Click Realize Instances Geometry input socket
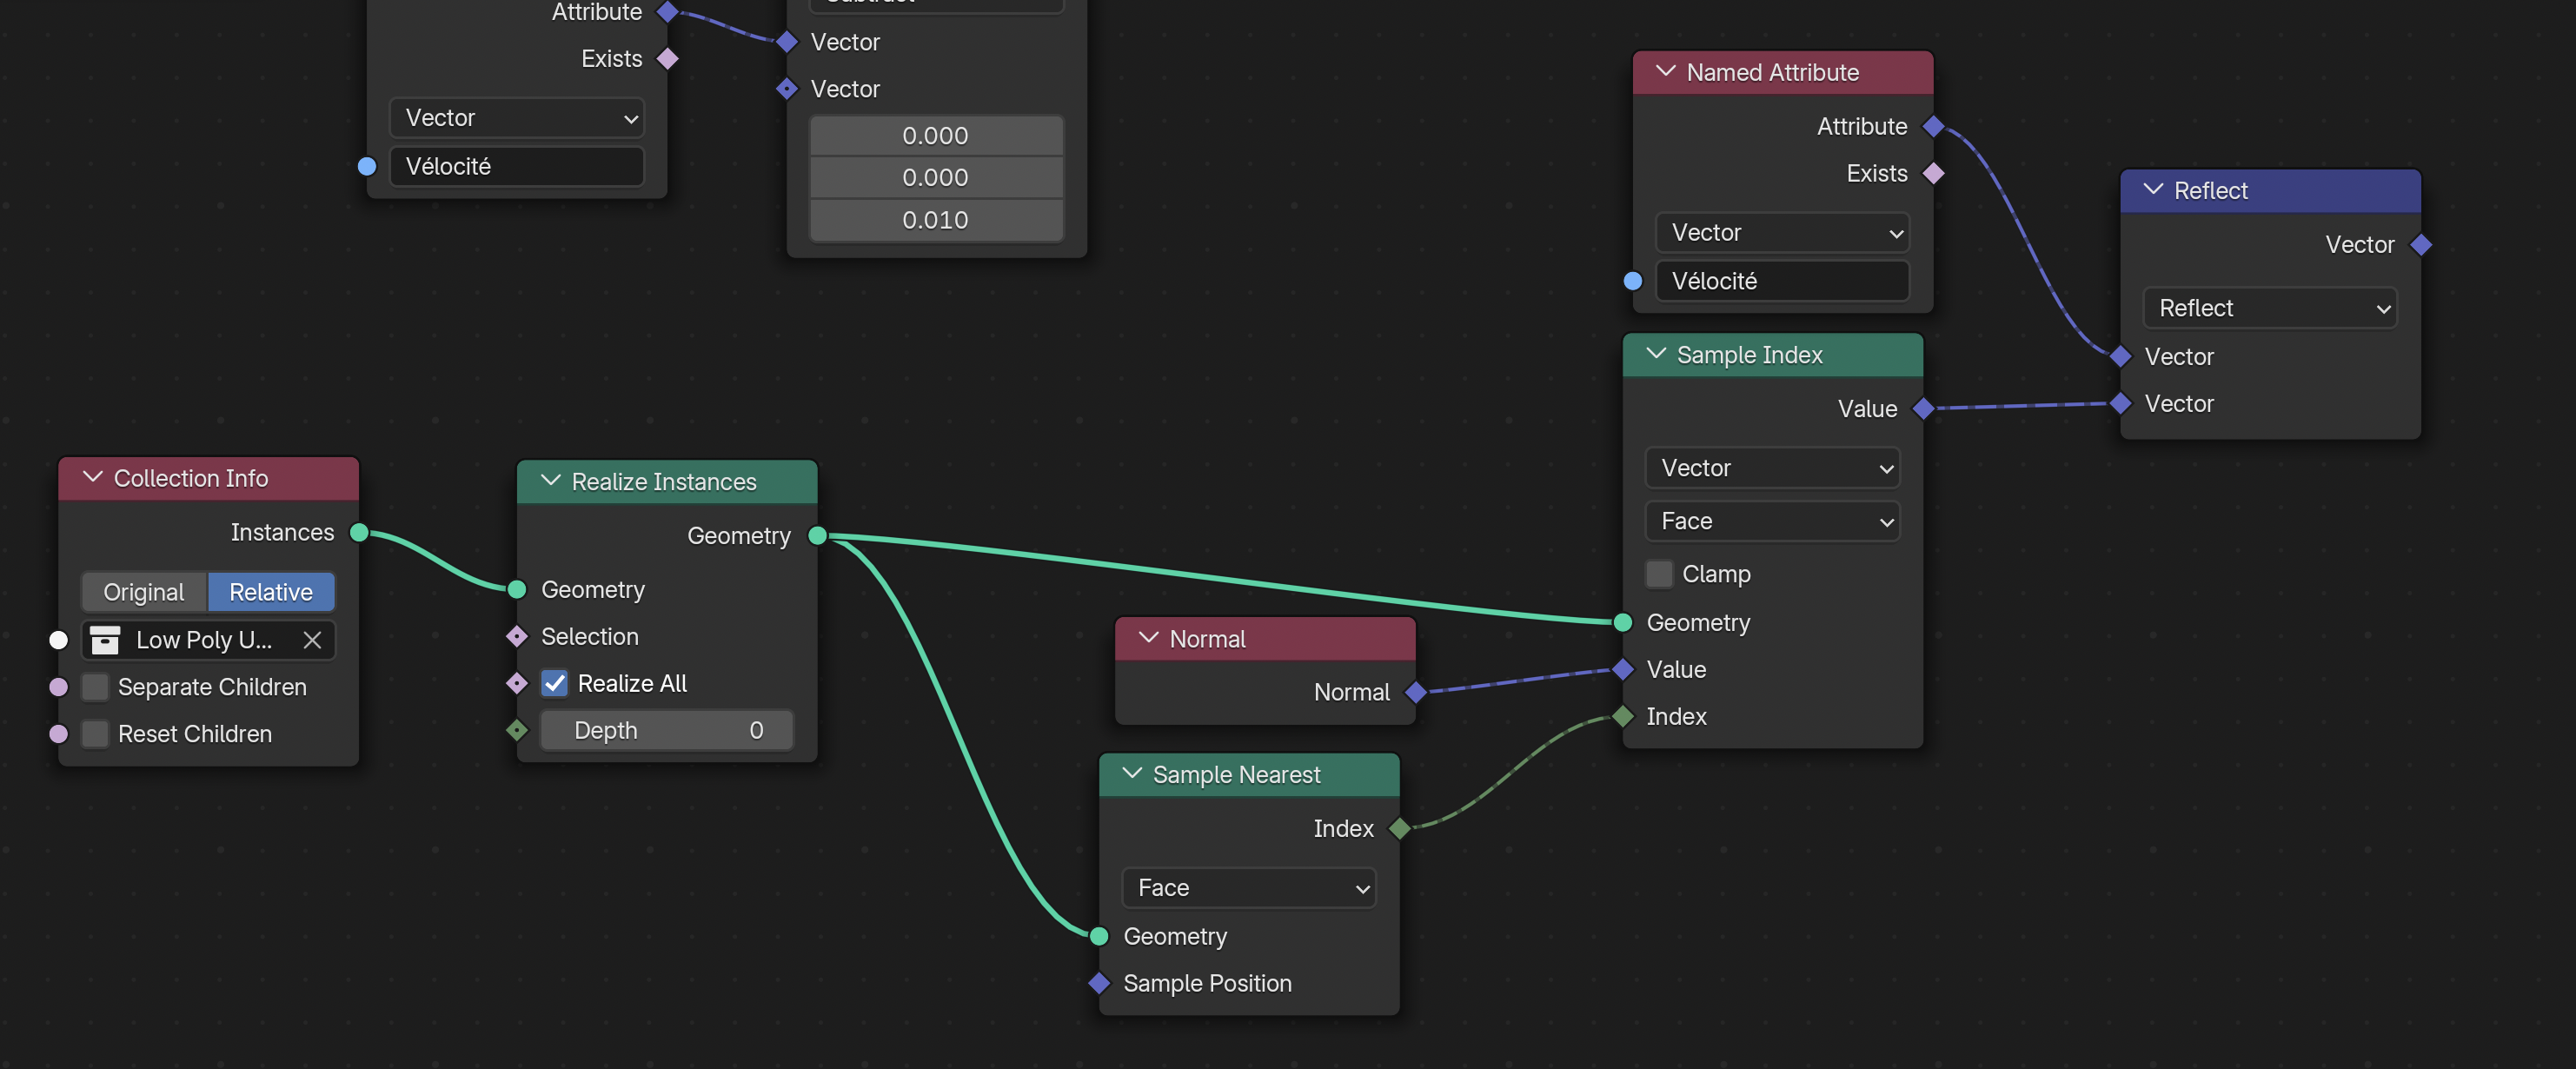The image size is (2576, 1069). pyautogui.click(x=517, y=590)
